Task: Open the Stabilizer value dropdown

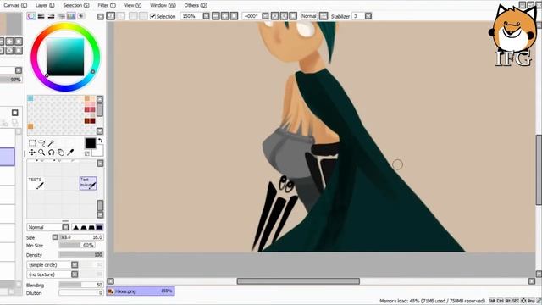Action: coord(368,16)
